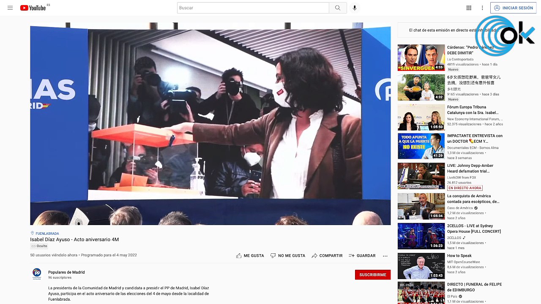Click 'MIT OpenCourseWare' channel name

pyautogui.click(x=464, y=262)
